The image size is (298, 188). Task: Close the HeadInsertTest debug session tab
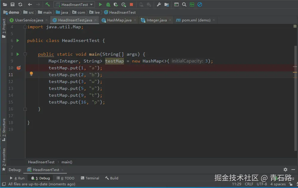[x=62, y=170]
